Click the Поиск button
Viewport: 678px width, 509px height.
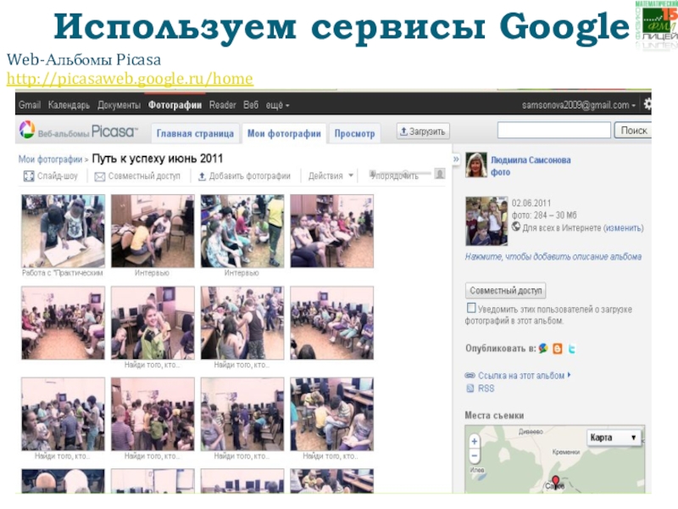tap(633, 131)
